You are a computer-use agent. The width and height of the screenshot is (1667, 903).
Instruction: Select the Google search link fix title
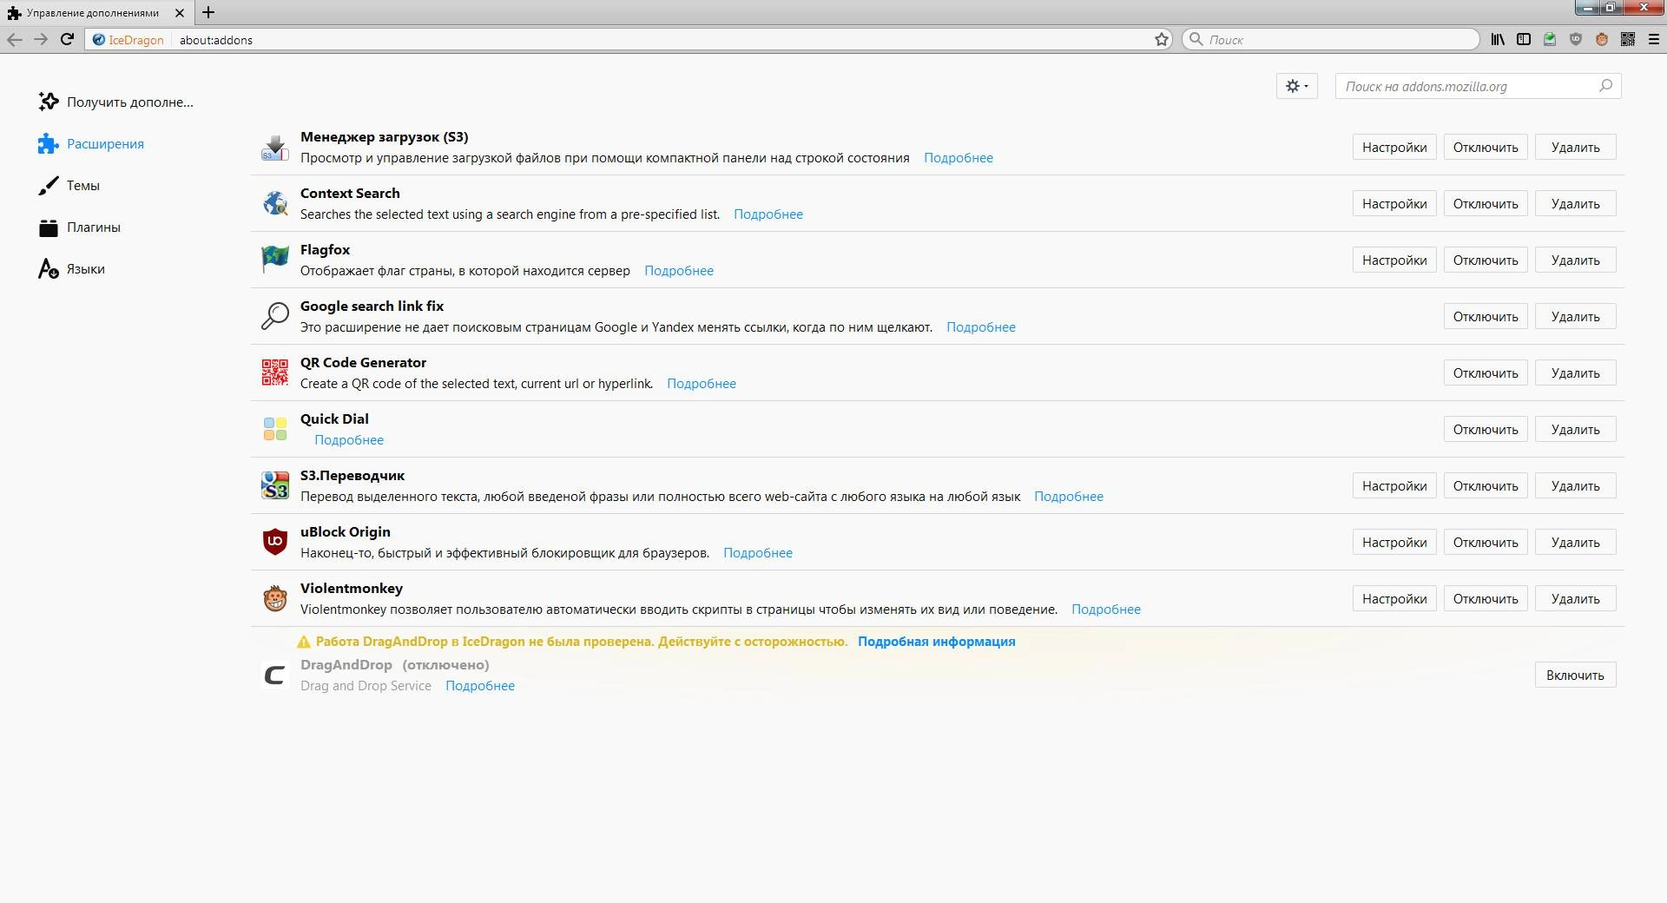[372, 306]
